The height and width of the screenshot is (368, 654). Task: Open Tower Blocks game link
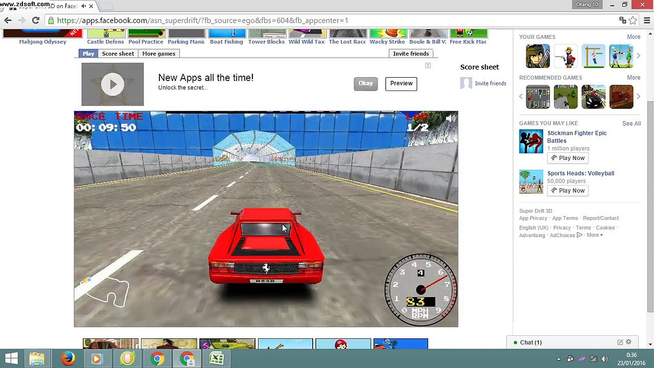click(266, 42)
